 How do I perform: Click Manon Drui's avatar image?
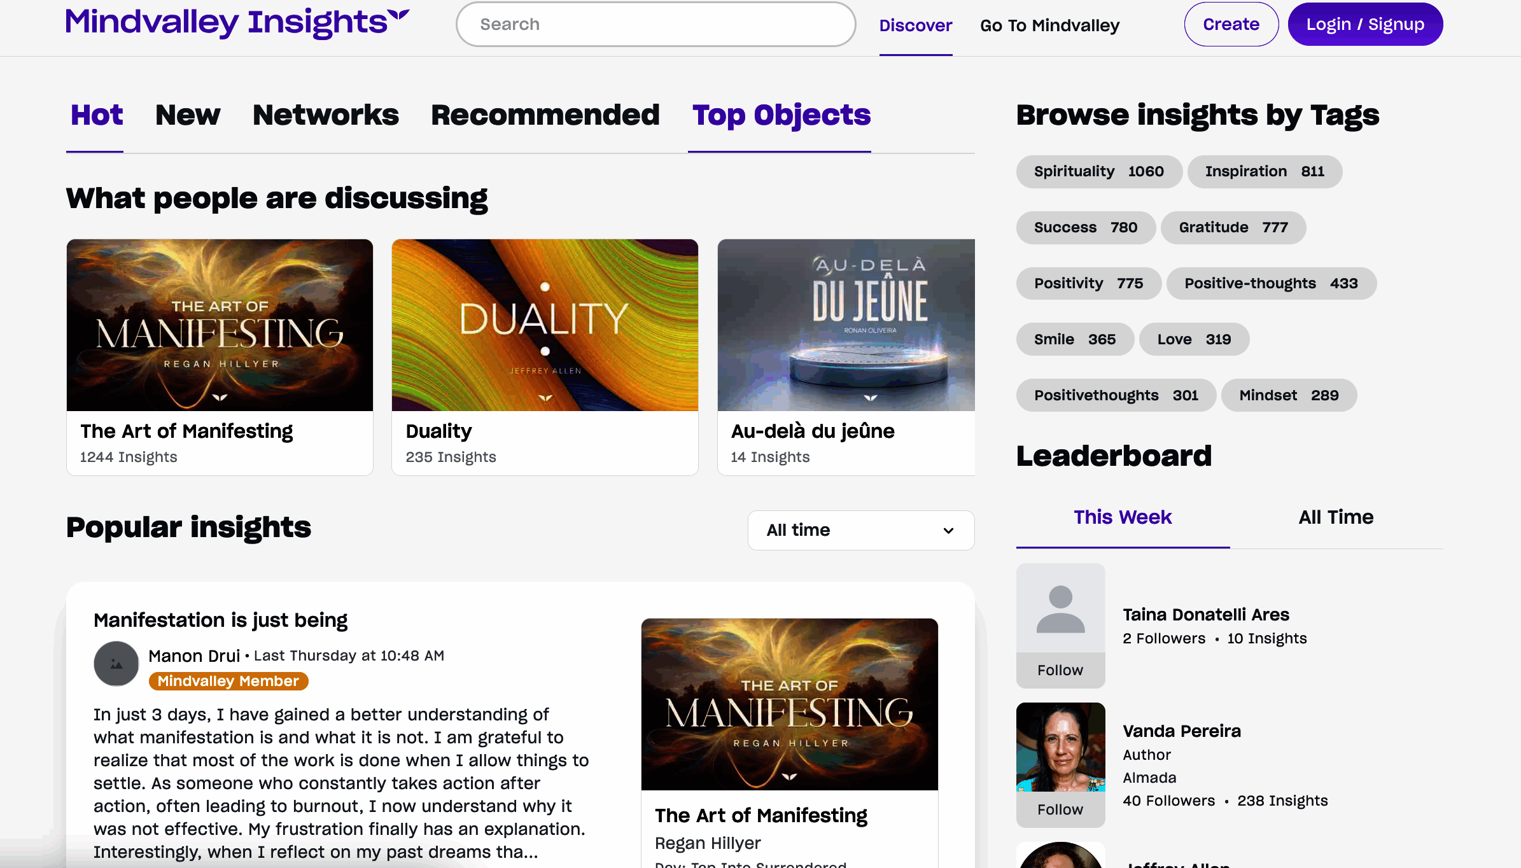point(116,664)
